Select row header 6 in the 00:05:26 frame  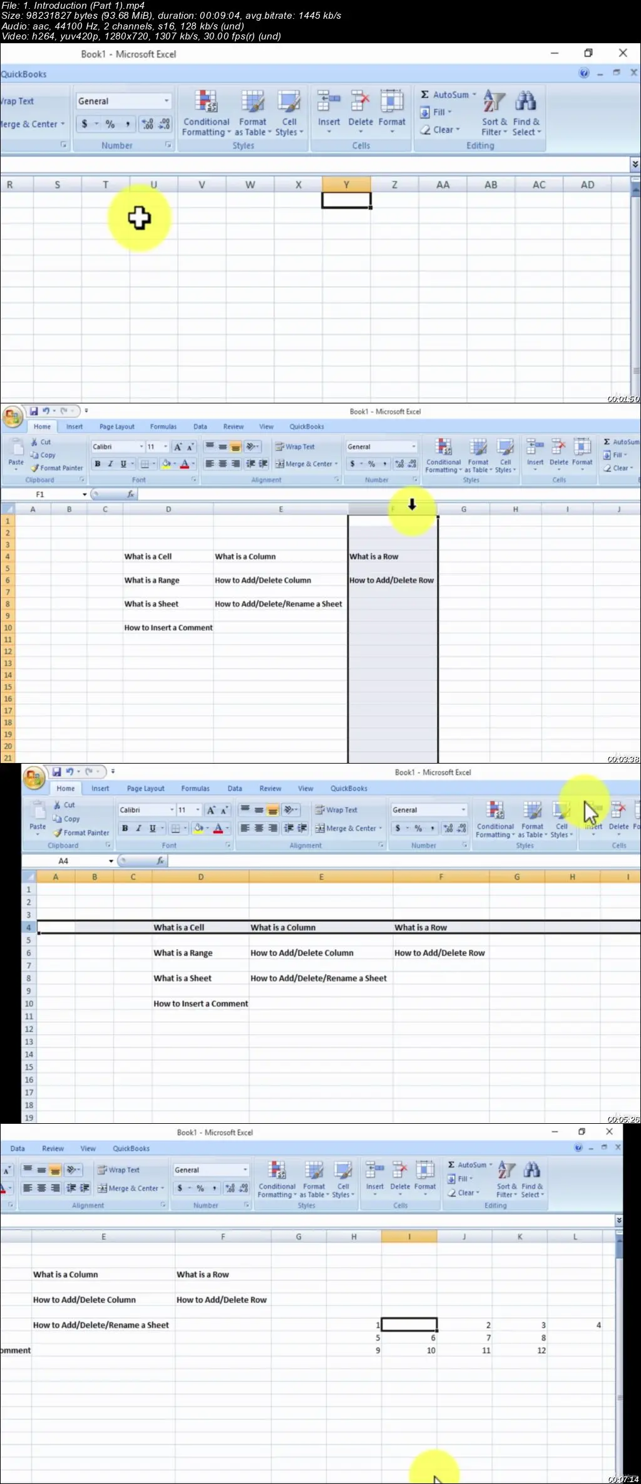(x=28, y=953)
